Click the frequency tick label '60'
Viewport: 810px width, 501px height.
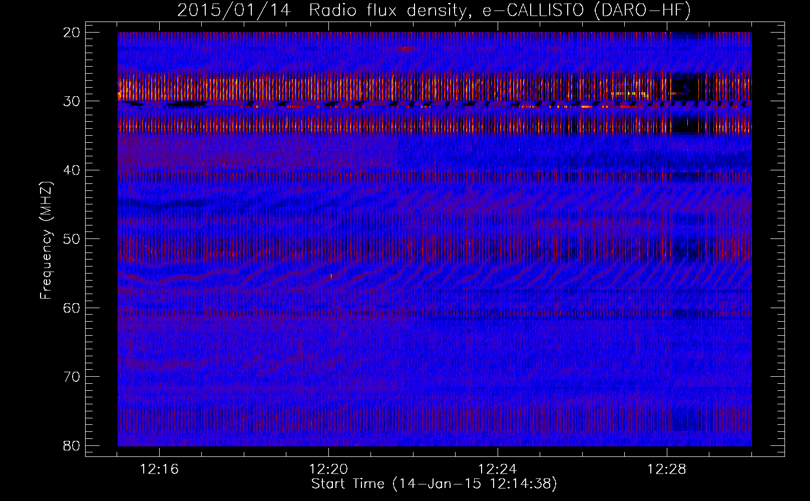[72, 308]
